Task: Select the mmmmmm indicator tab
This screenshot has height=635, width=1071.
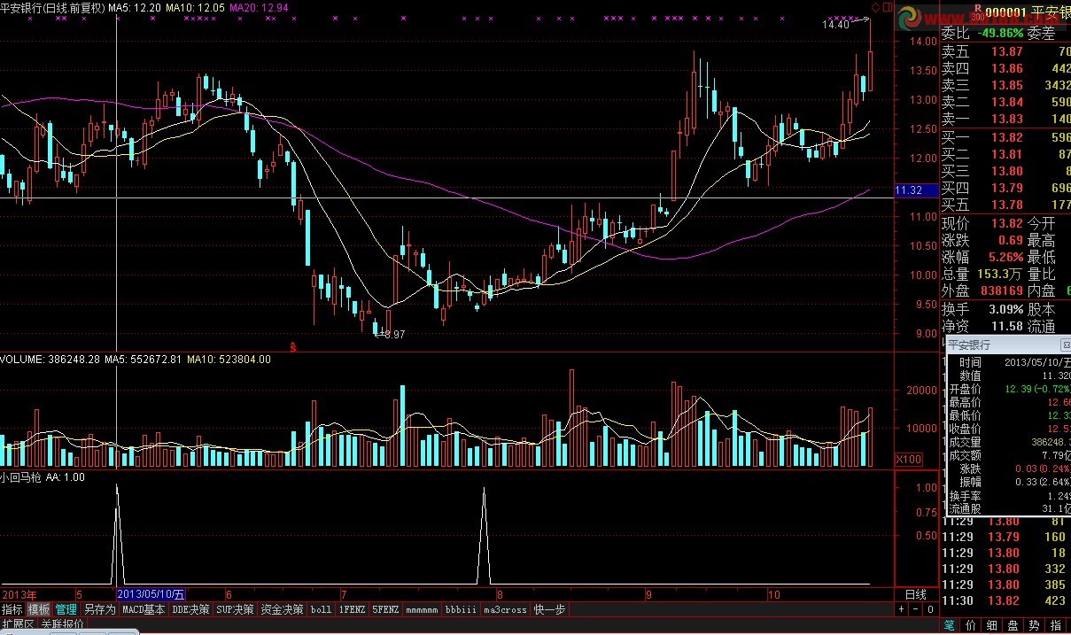Action: click(x=422, y=609)
